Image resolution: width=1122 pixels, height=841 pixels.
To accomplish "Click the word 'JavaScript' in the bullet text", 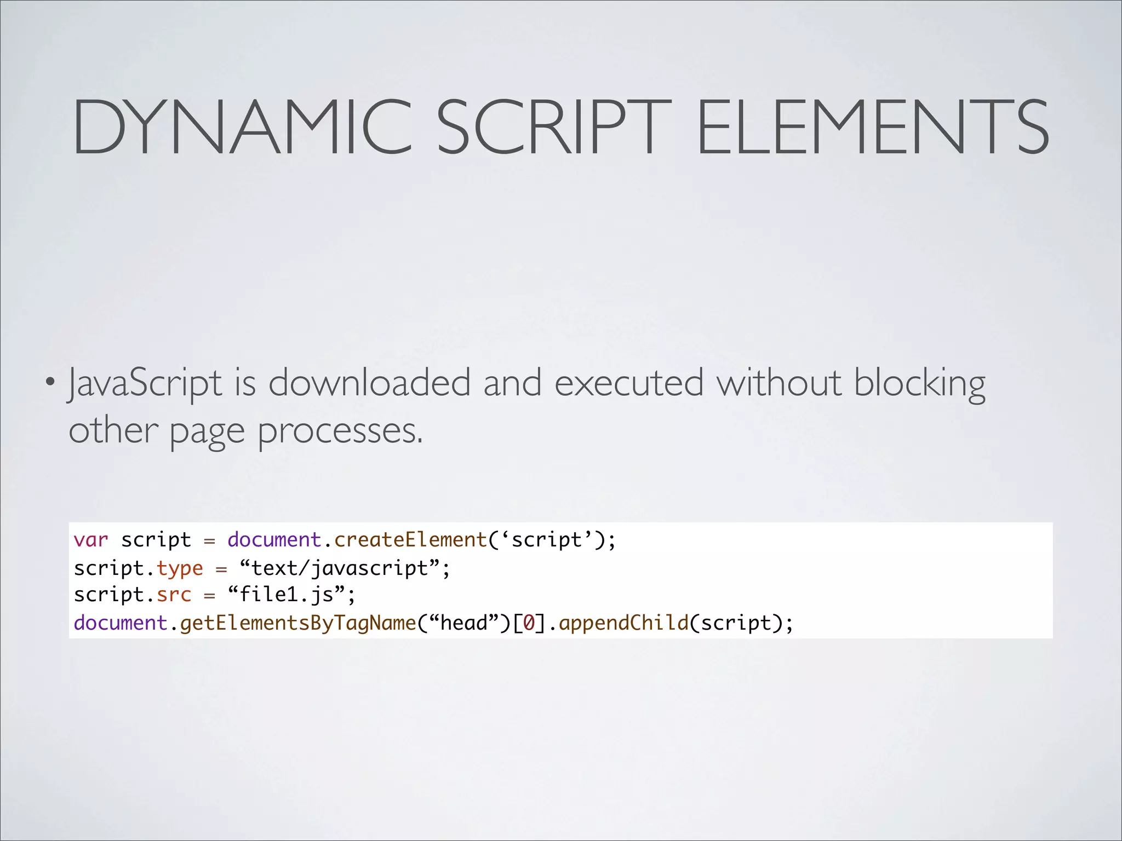I will (x=145, y=383).
